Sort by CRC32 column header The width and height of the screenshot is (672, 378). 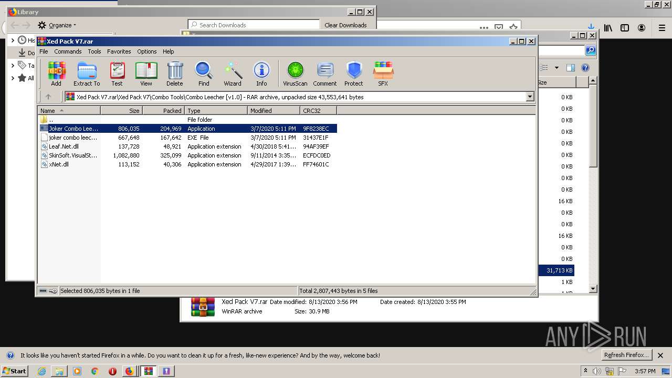coord(318,110)
